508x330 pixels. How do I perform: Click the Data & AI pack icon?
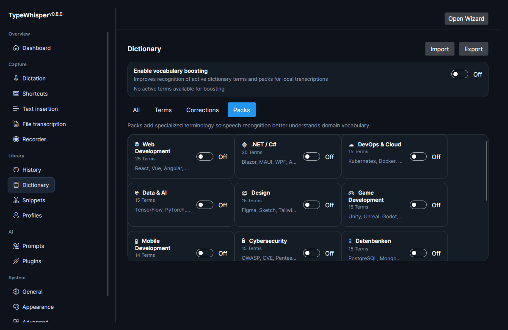[x=137, y=193]
